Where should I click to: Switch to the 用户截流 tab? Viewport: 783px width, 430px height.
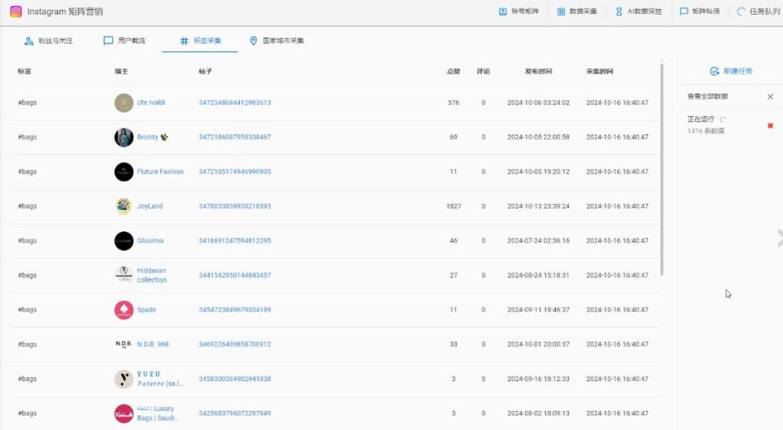[125, 40]
